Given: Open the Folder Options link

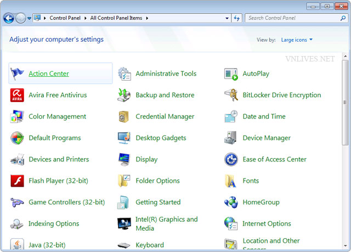Looking at the screenshot, I should coord(157,181).
